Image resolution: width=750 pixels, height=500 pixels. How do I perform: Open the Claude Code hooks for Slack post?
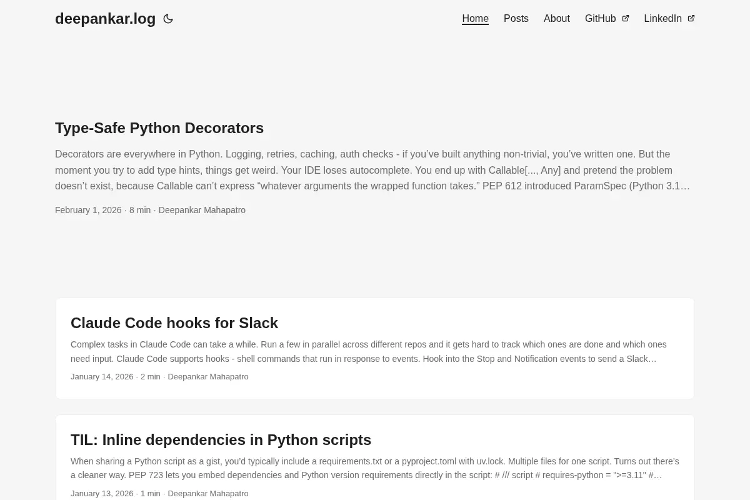pos(174,323)
